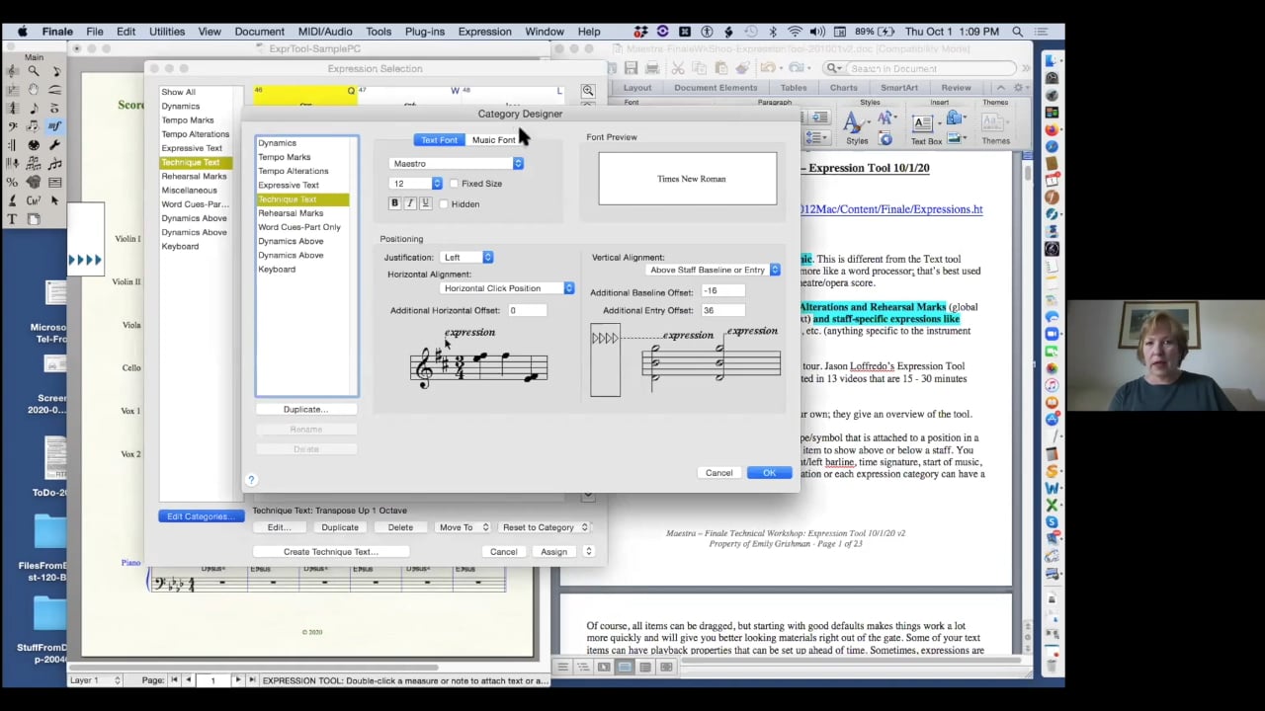Open the Justification Left dropdown
Screen dimensions: 1265x711
pyautogui.click(x=466, y=258)
